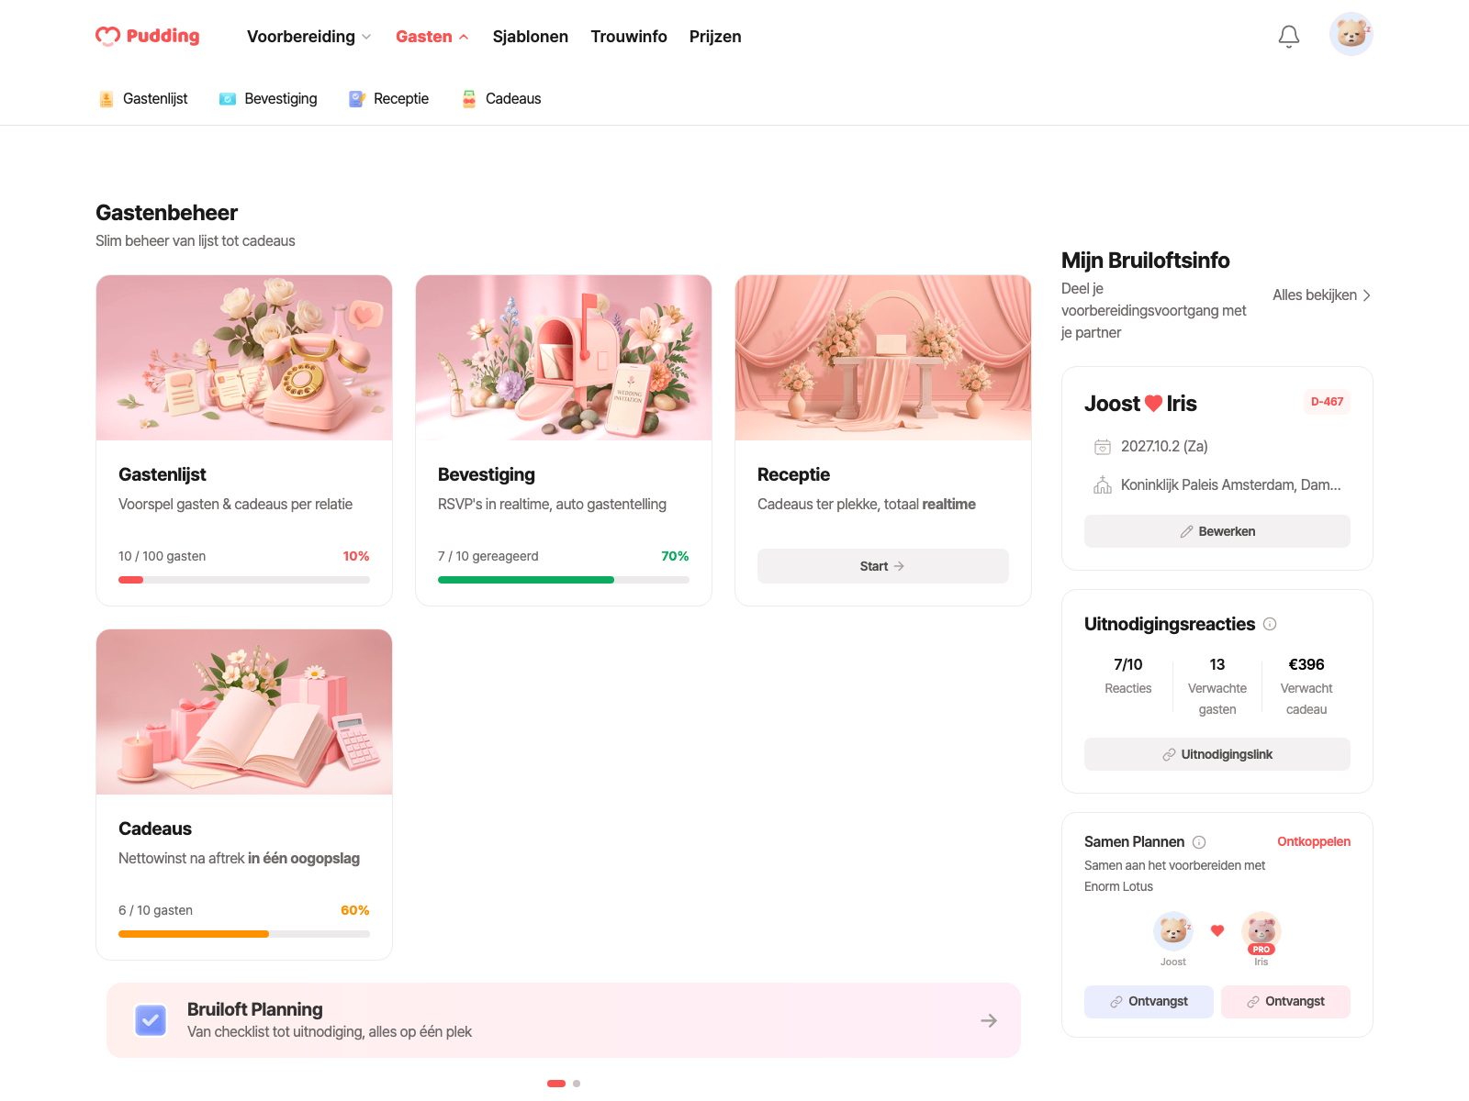The height and width of the screenshot is (1101, 1469).
Task: Click Iris's pink Ontvangst button
Action: [1285, 1002]
